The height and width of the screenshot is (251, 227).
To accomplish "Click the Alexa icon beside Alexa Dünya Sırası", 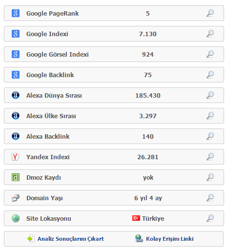I will (16, 95).
